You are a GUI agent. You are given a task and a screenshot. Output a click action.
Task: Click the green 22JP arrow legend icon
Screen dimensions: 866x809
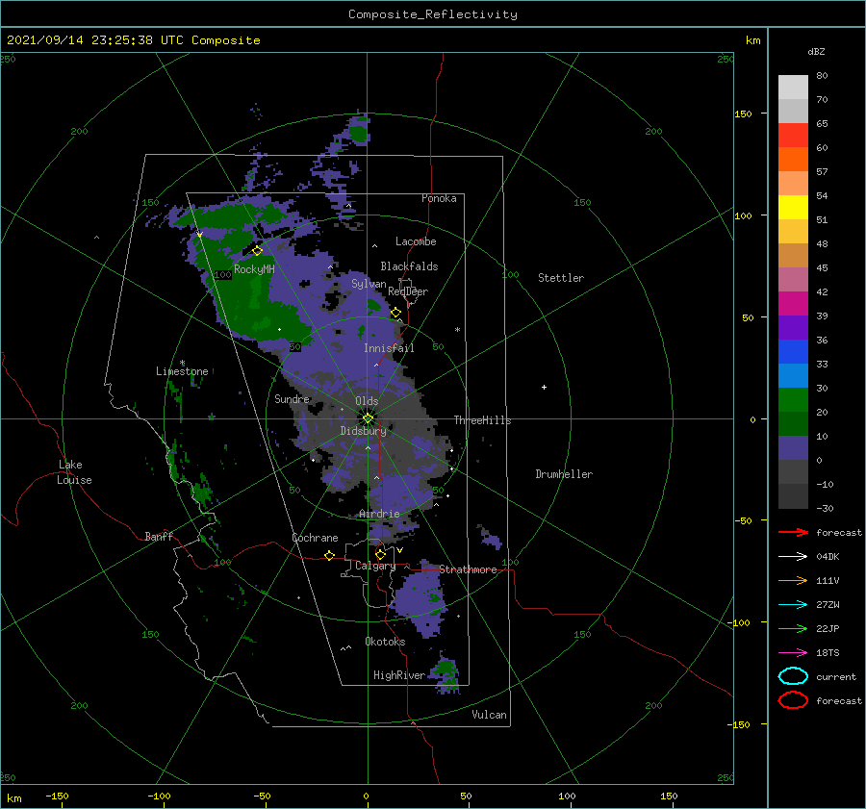click(793, 628)
